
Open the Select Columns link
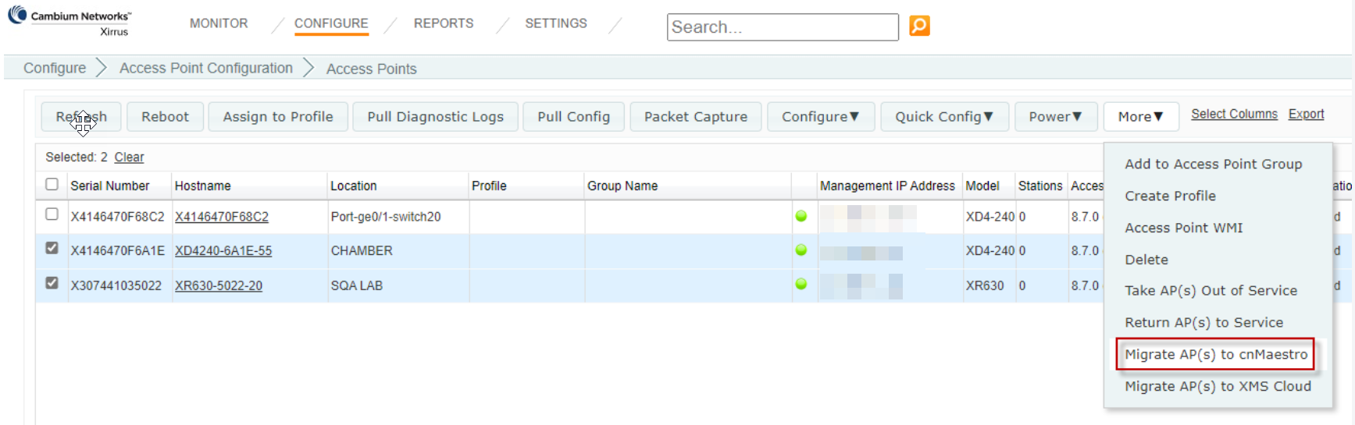1234,114
